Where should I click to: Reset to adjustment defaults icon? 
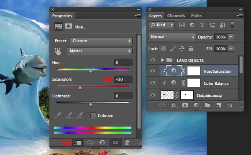[x=102, y=142]
